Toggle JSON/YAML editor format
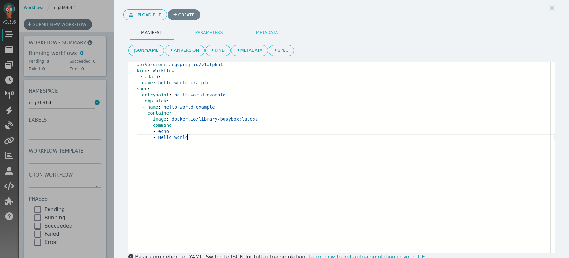Image resolution: width=569 pixels, height=258 pixels. (x=146, y=50)
